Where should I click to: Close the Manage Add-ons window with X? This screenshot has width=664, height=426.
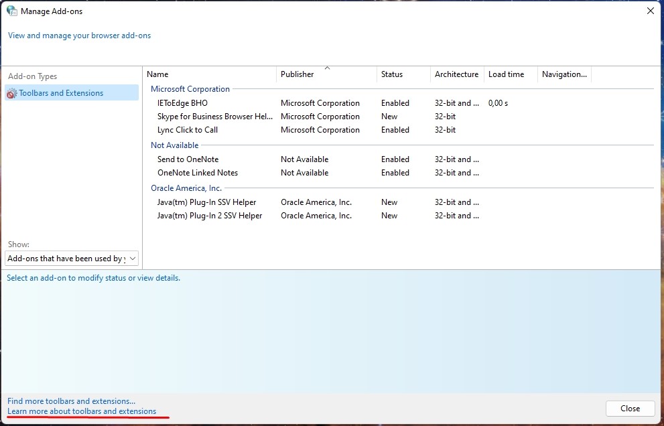[651, 11]
